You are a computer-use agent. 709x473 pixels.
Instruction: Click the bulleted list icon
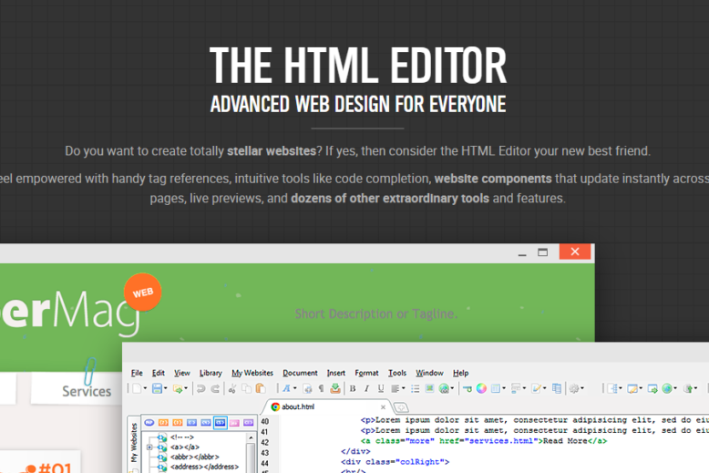click(415, 388)
